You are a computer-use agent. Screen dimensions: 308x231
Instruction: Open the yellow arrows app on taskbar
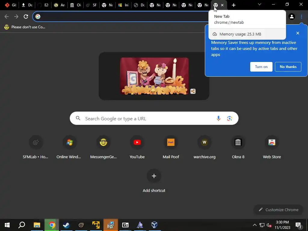pyautogui.click(x=96, y=225)
